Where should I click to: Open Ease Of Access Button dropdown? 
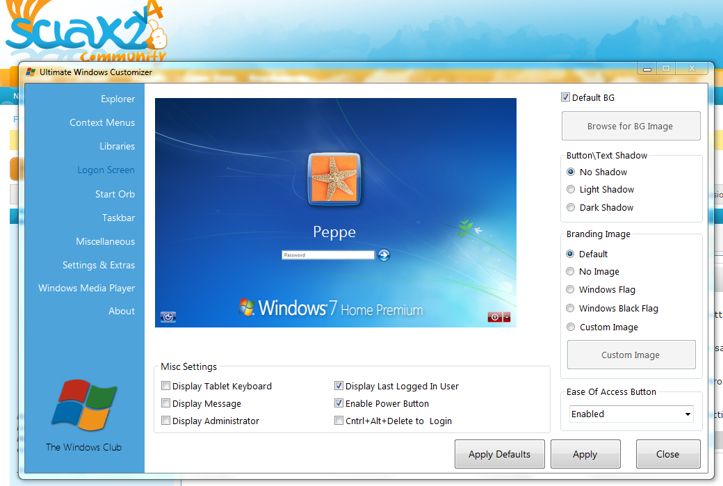point(631,414)
